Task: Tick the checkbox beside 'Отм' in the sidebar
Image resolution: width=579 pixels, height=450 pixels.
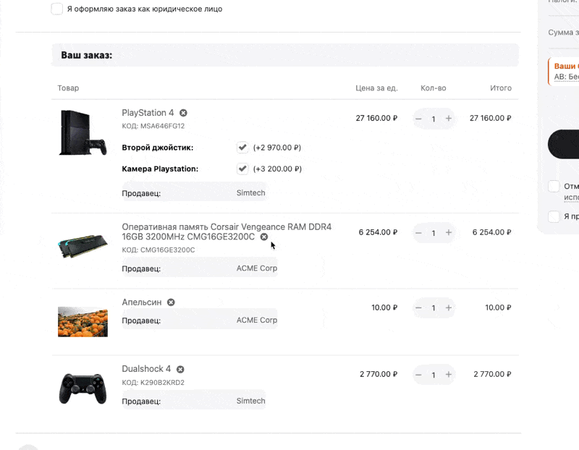Action: (x=554, y=186)
